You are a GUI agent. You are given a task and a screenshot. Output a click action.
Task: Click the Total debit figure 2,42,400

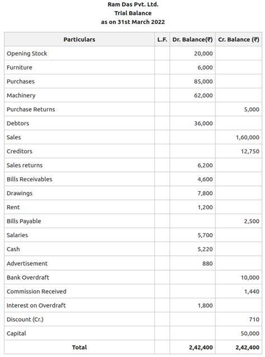(201, 347)
